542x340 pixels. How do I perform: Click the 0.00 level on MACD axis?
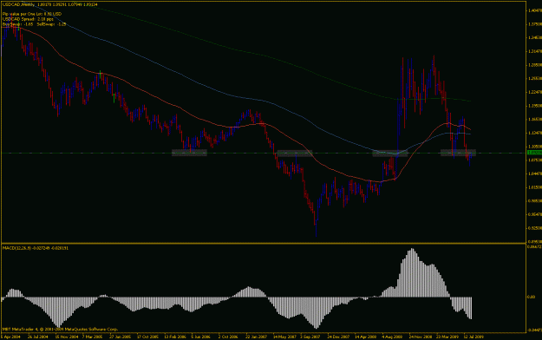(x=531, y=297)
